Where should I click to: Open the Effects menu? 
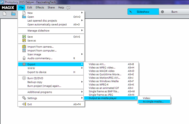click(x=40, y=8)
